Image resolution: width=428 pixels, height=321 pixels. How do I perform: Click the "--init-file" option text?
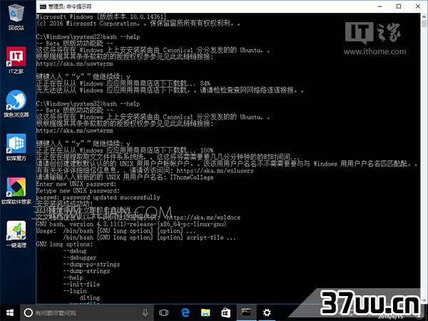81,284
